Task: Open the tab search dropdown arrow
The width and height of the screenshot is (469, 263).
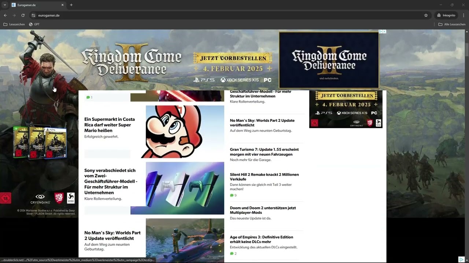Action: (4, 5)
